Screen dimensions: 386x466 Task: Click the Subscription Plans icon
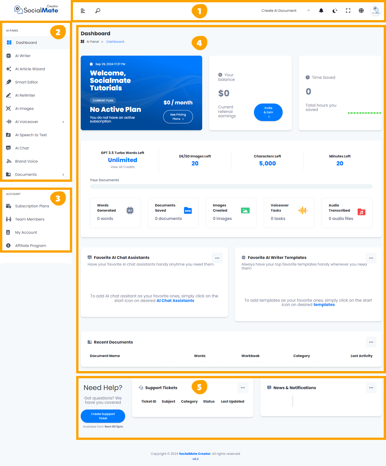click(x=9, y=206)
